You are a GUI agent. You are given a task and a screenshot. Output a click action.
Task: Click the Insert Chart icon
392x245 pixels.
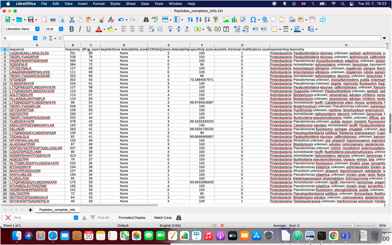(234, 20)
